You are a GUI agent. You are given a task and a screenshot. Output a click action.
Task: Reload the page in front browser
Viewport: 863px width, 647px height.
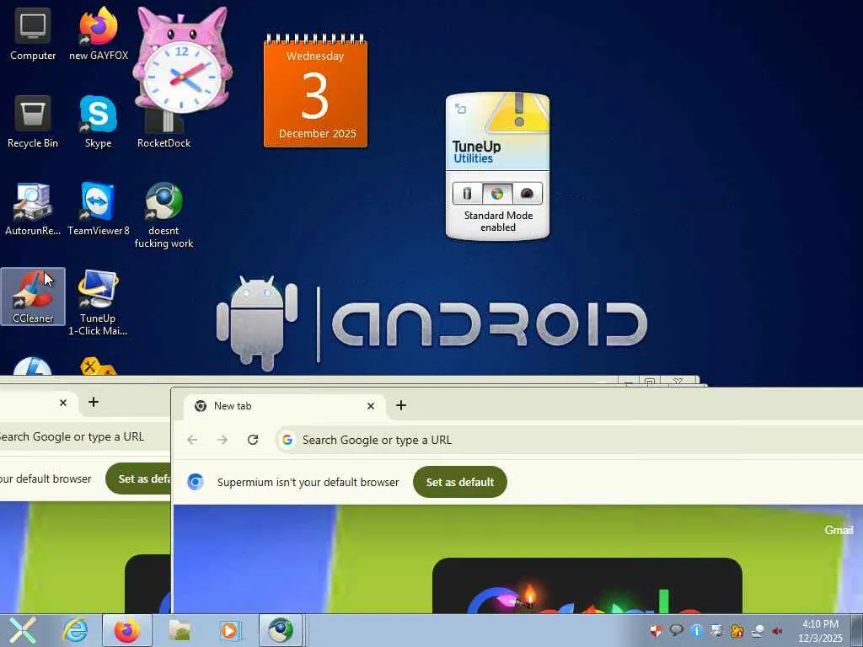pos(253,440)
